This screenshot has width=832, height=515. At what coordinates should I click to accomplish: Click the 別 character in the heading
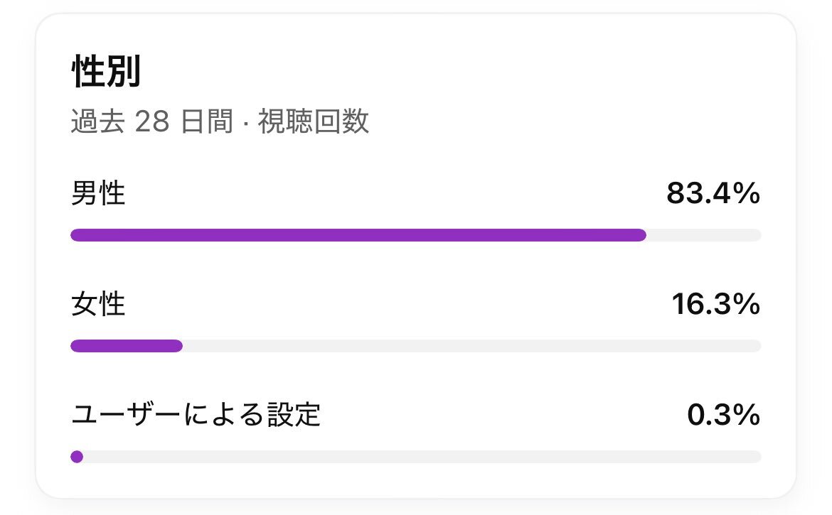tap(124, 71)
